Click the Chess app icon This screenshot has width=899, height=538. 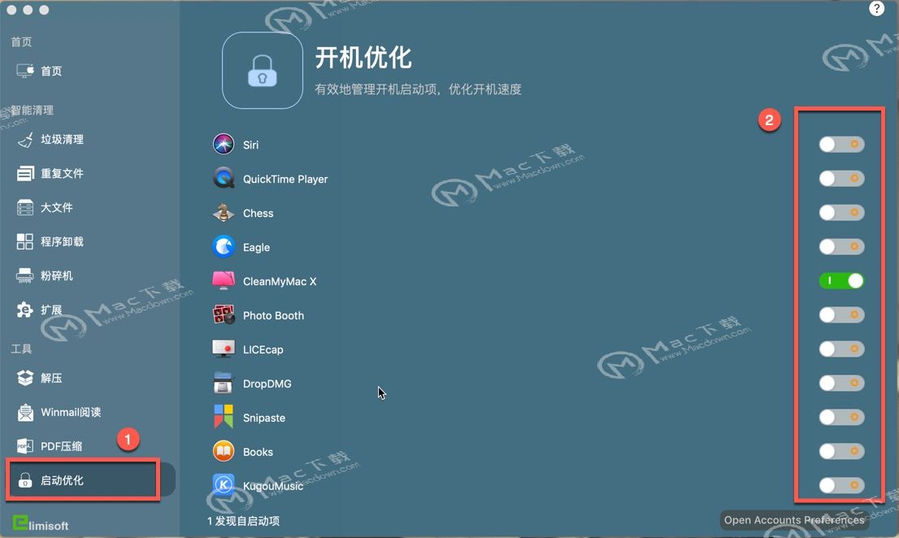click(x=224, y=213)
